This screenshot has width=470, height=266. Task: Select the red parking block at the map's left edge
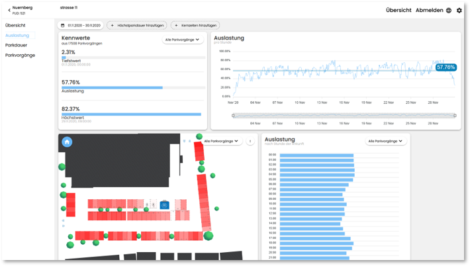click(x=71, y=205)
